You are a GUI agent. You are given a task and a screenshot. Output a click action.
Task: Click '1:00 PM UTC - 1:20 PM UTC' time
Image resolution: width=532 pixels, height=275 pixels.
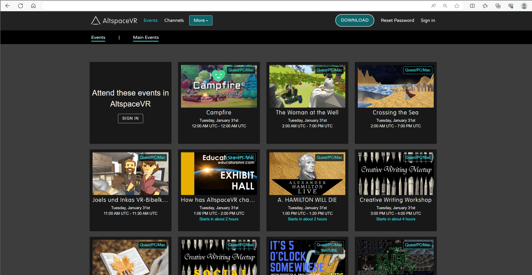tap(307, 213)
